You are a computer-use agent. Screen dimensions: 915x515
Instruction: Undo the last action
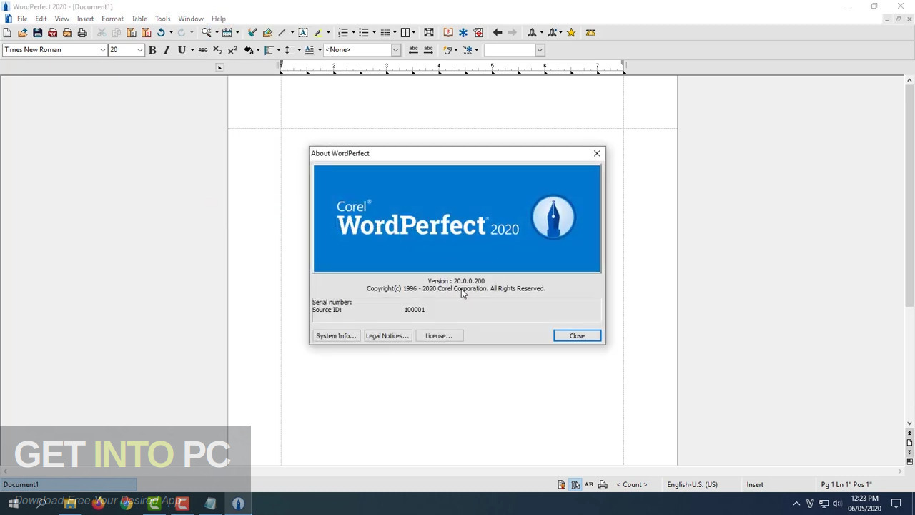pyautogui.click(x=161, y=32)
